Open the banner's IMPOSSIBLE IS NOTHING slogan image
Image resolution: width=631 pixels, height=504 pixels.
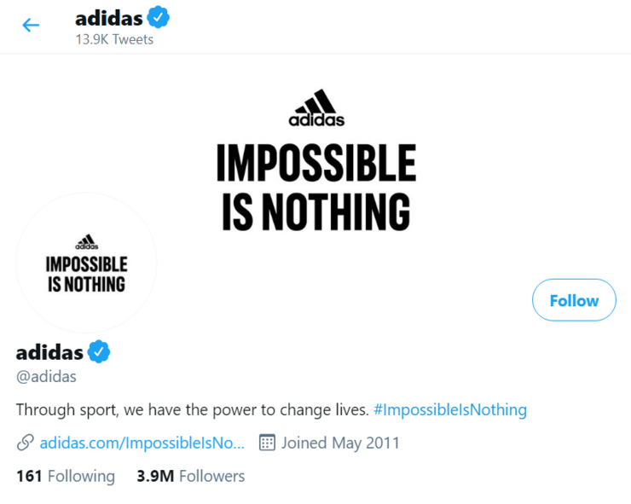coord(315,188)
